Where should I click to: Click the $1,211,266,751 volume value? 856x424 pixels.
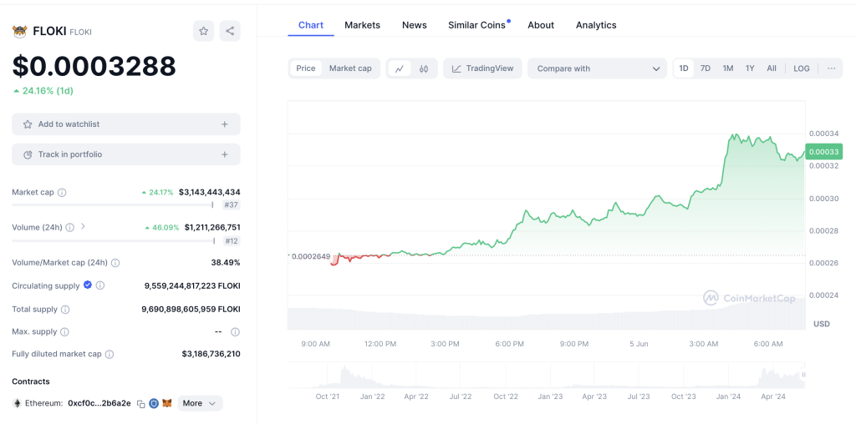[212, 227]
